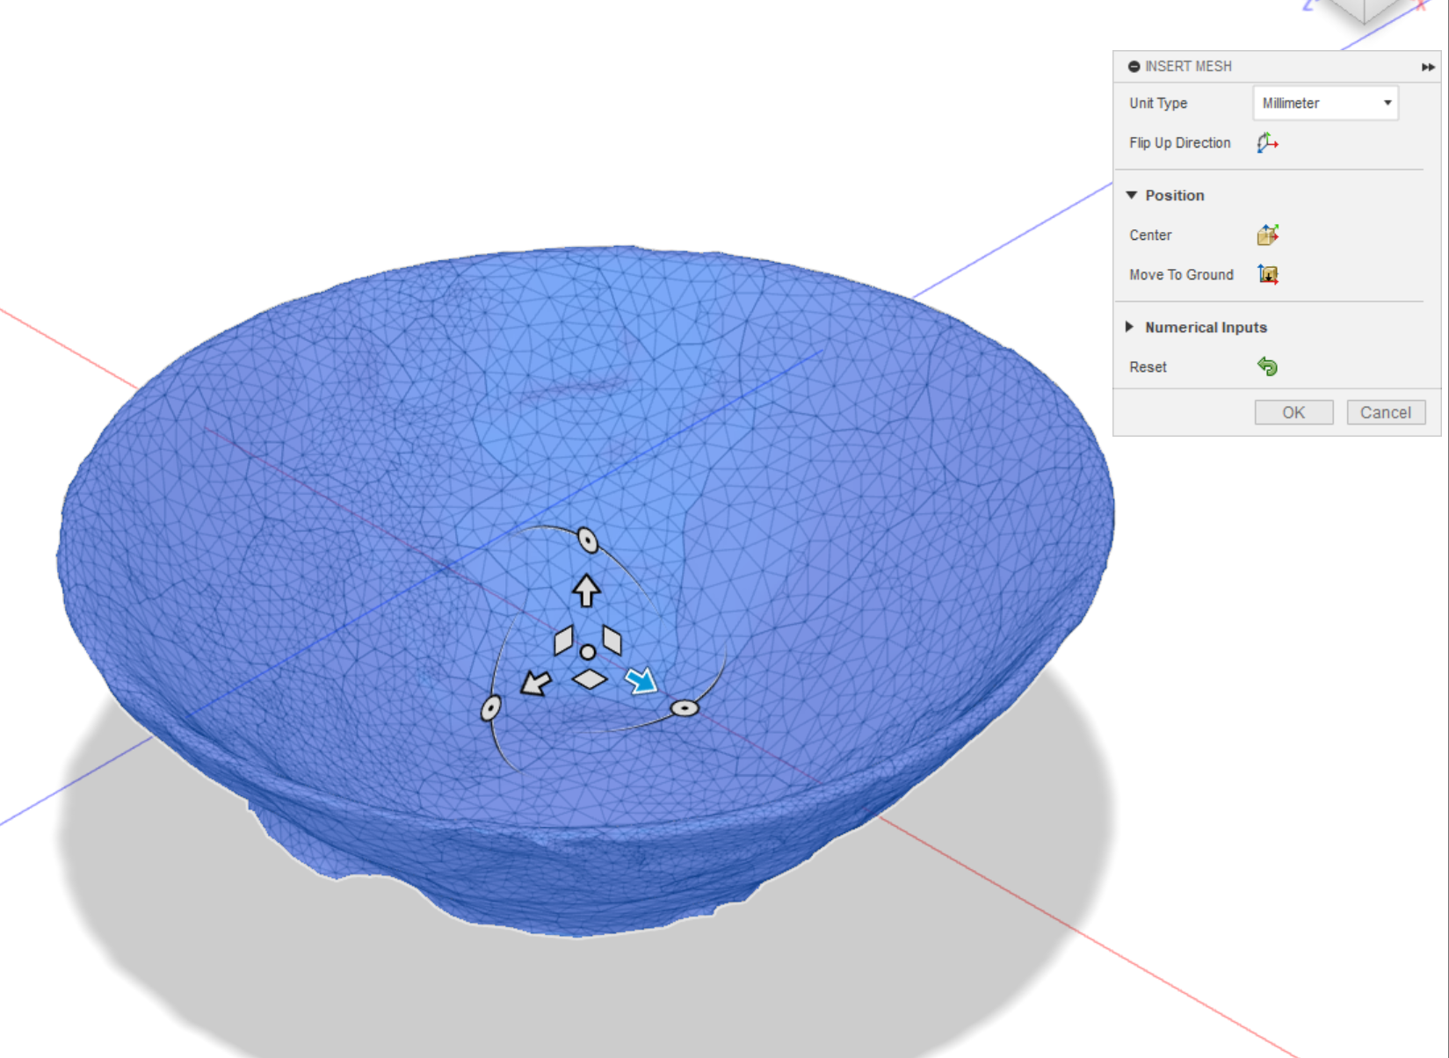This screenshot has width=1449, height=1058.
Task: Collapse the Position section
Action: pyautogui.click(x=1133, y=195)
